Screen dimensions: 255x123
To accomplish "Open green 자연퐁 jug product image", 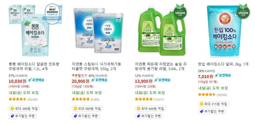I will pos(162,31).
